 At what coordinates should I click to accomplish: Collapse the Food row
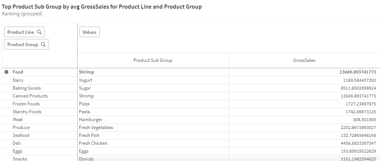pyautogui.click(x=6, y=72)
